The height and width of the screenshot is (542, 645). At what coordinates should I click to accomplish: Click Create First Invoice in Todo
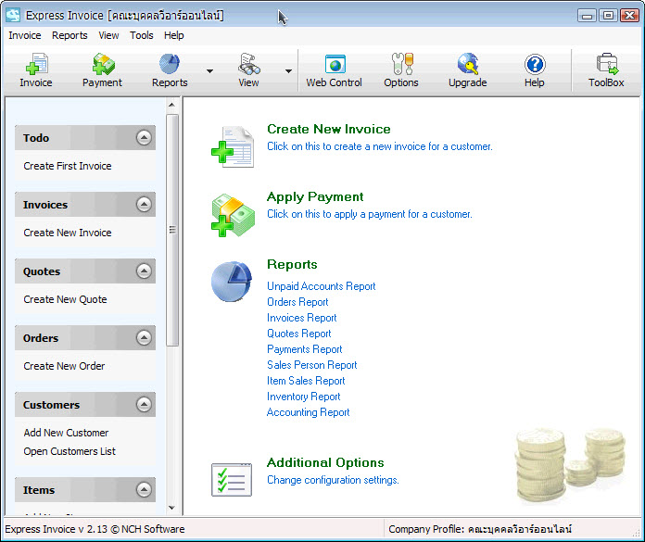pos(68,166)
